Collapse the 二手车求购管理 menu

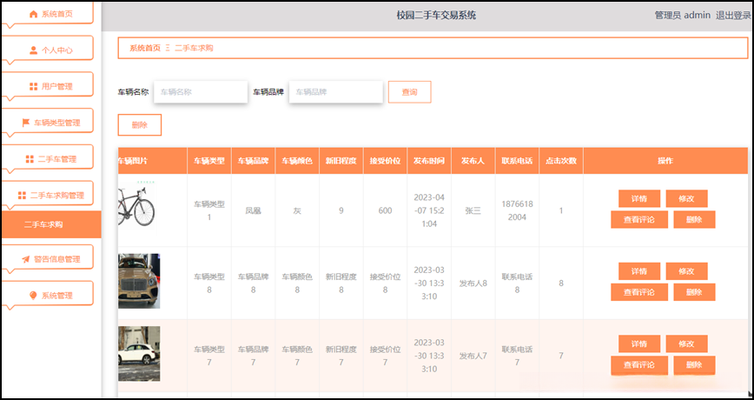click(47, 195)
